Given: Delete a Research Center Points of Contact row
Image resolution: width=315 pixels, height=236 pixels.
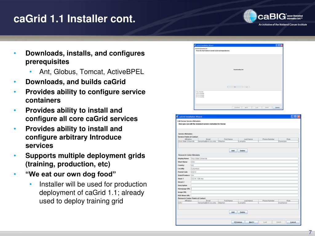Looking at the screenshot, I should 242,212.
